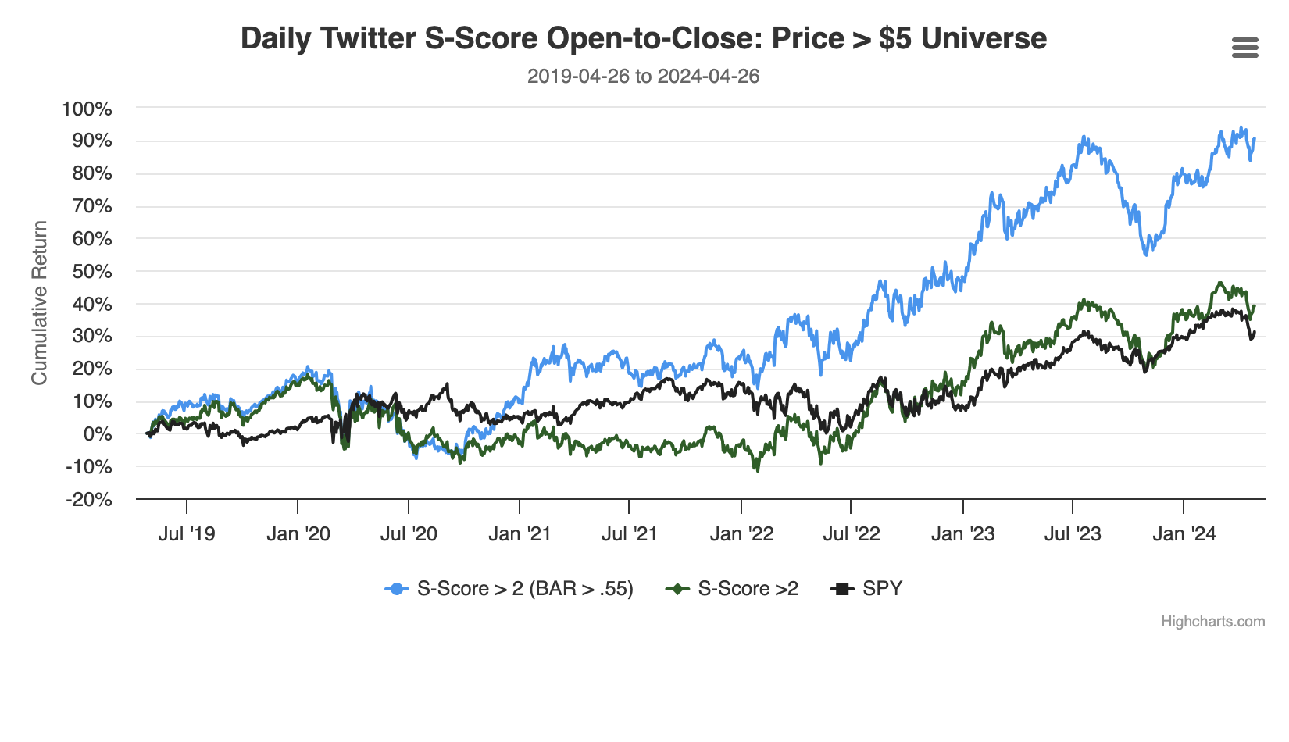
Task: Toggle the SPY series legend label
Action: pos(882,589)
